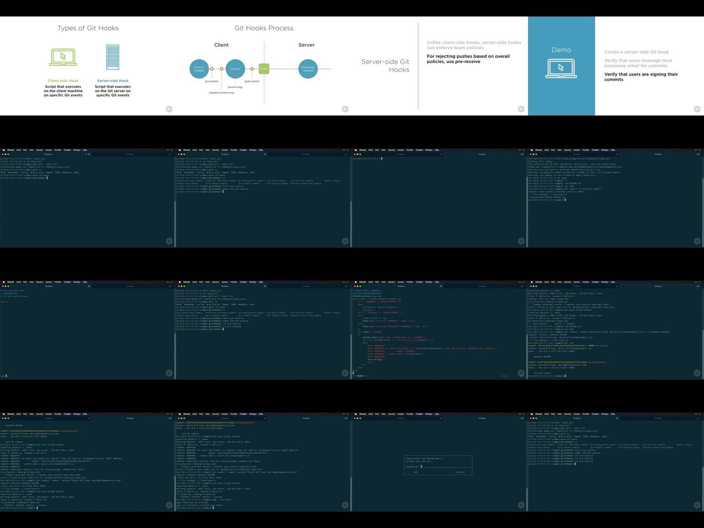Image resolution: width=704 pixels, height=528 pixels.
Task: Click the blue 'Server-side Hook' label
Action: 113,81
